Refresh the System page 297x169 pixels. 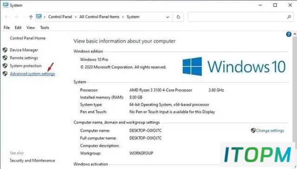[178, 17]
